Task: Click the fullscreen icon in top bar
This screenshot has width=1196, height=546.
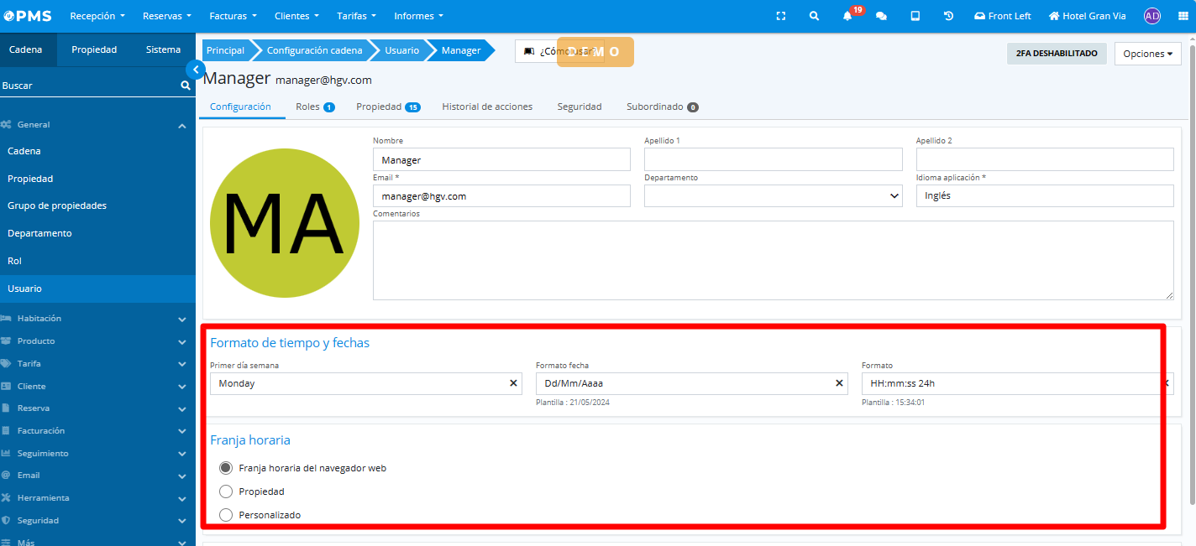Action: [x=781, y=16]
